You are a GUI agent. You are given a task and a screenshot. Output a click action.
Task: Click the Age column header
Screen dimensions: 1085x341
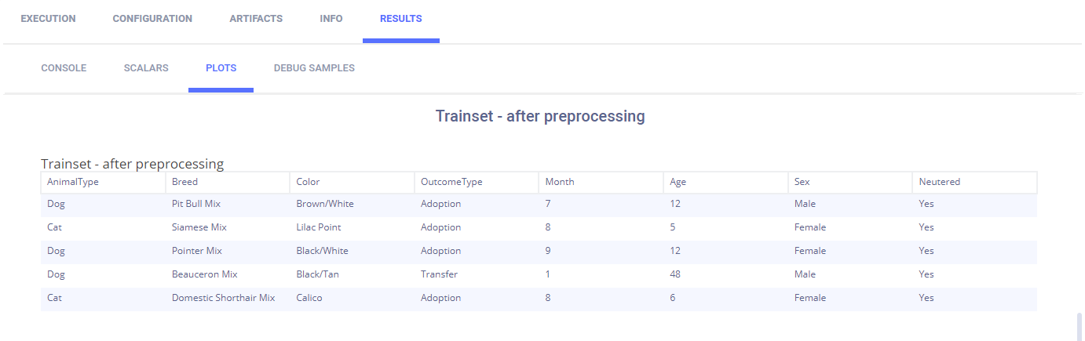coord(678,182)
